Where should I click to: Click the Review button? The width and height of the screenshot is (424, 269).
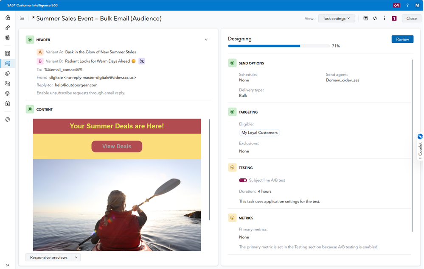(402, 39)
